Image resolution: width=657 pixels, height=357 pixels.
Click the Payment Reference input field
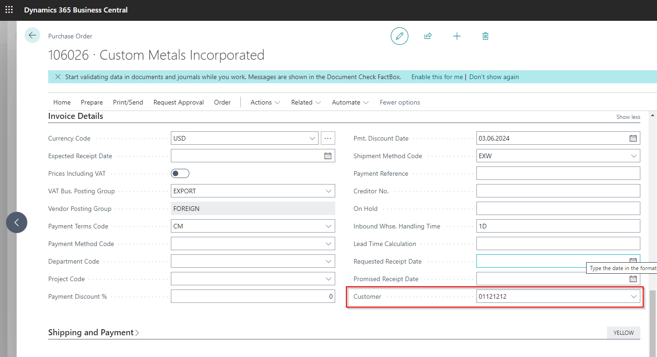pos(558,173)
